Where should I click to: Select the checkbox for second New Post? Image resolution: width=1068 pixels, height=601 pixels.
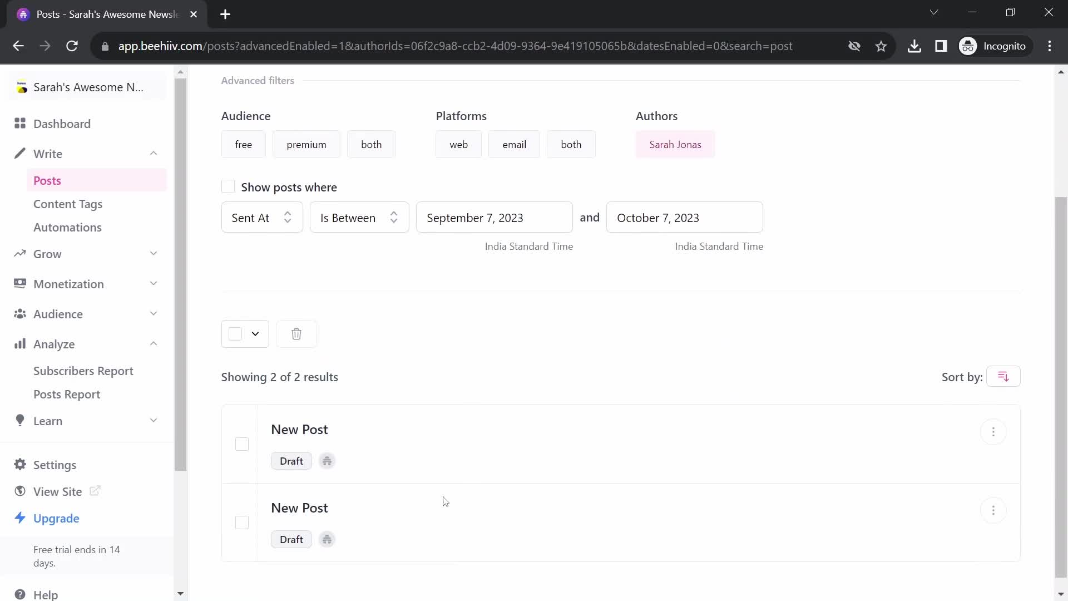(242, 522)
